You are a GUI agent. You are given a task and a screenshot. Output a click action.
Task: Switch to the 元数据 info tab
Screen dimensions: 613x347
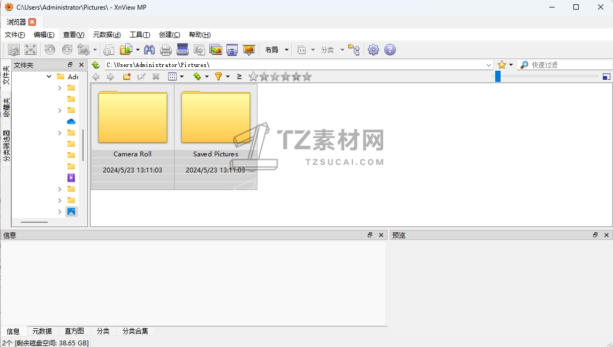(x=42, y=331)
